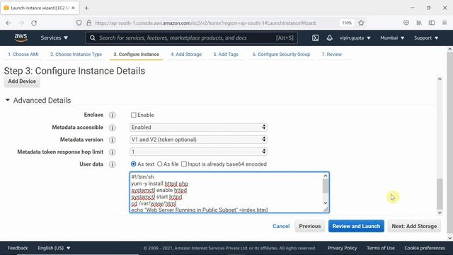This screenshot has width=453, height=255.
Task: Open the tracking protection shield icon
Action: tap(79, 23)
